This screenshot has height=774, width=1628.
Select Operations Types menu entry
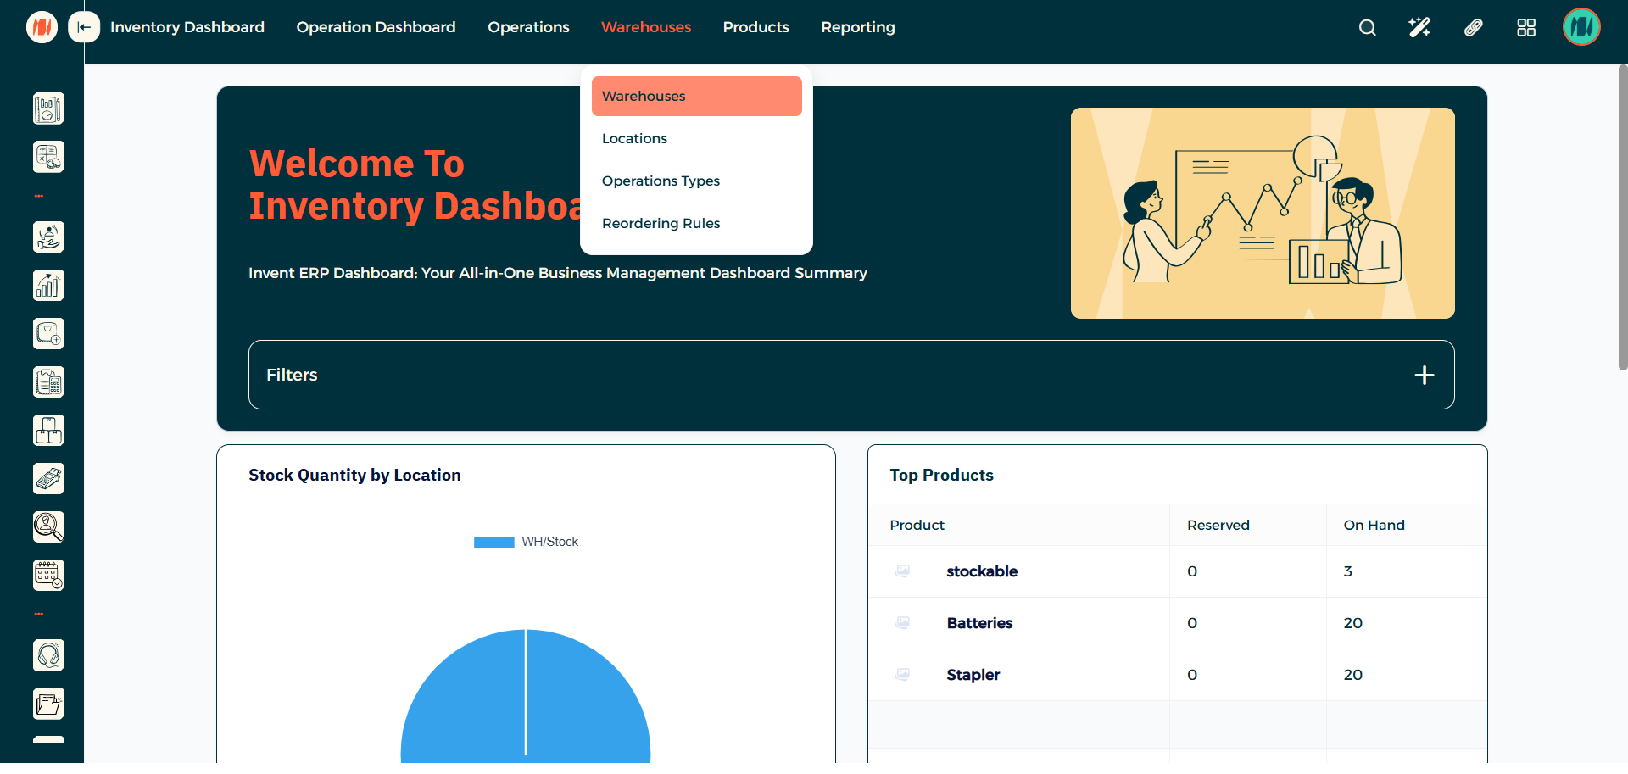[661, 181]
